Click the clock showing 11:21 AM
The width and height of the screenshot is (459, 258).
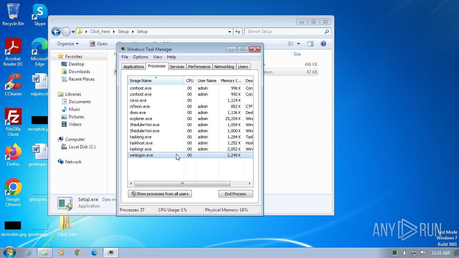tap(441, 253)
